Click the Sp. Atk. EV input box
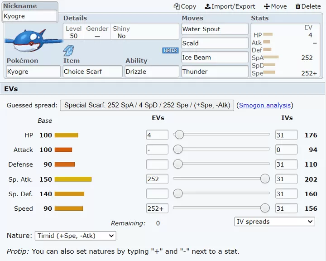 point(157,179)
